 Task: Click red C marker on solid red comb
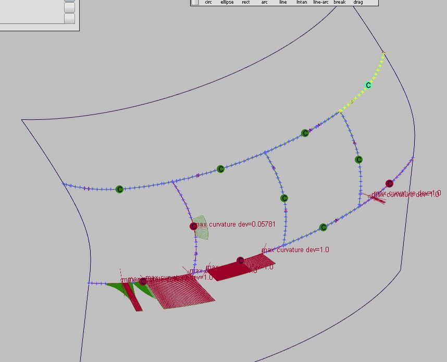coord(240,260)
